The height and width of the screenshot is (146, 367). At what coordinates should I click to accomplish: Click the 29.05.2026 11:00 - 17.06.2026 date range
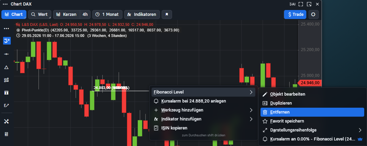[53, 35]
